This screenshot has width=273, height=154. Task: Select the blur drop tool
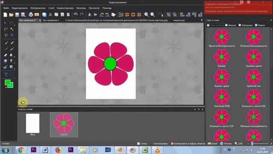12,55
